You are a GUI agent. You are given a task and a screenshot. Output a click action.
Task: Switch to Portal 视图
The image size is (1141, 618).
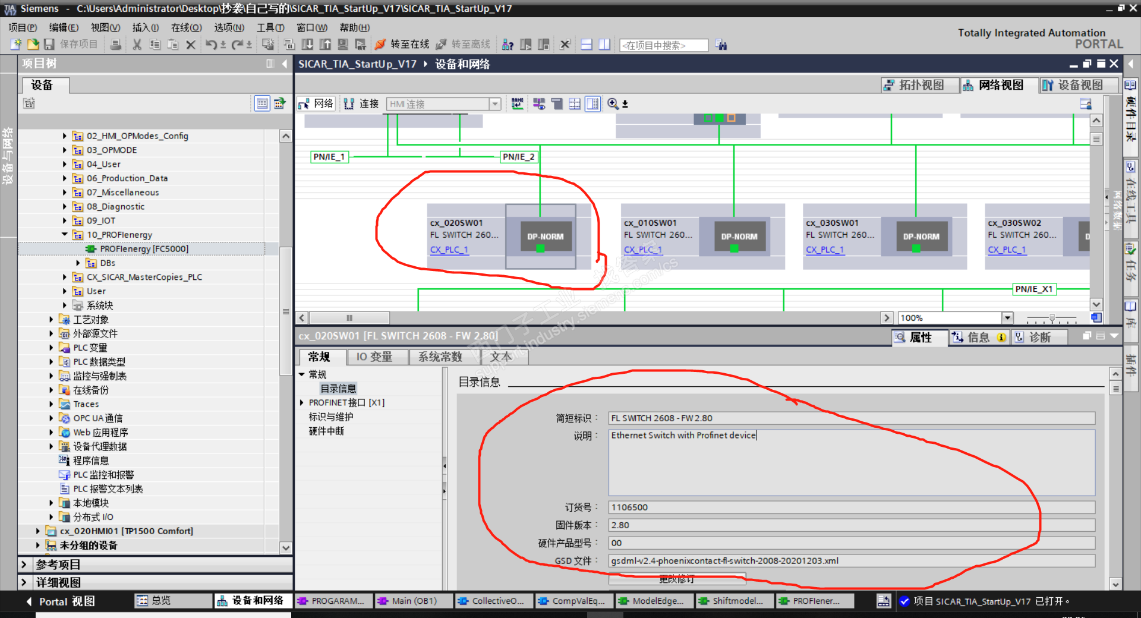tap(60, 601)
